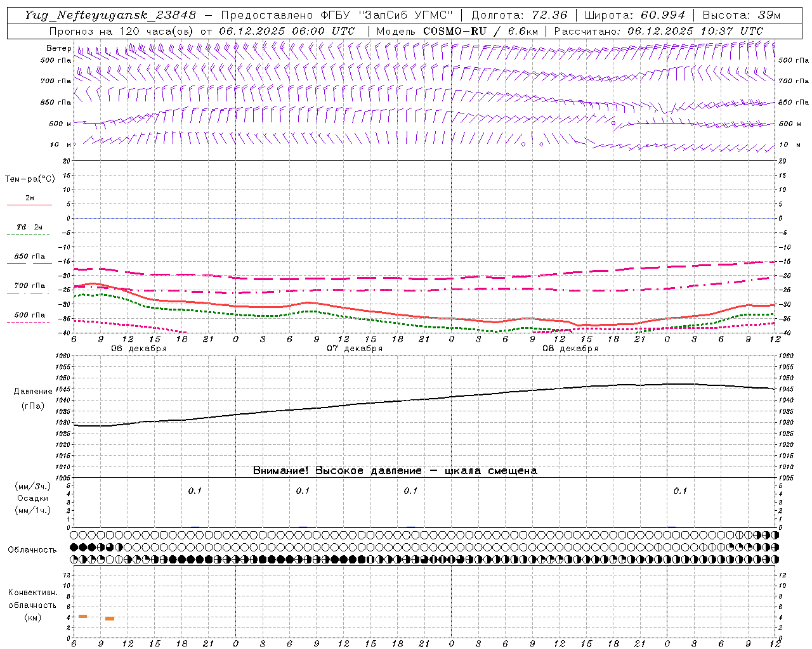The height and width of the screenshot is (649, 812).
Task: Click 'Прогноз на 120 часа(ов)' forecast header
Action: pyautogui.click(x=122, y=31)
